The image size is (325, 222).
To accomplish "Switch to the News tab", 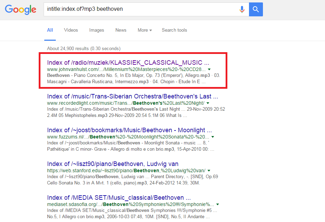I will pyautogui.click(x=121, y=30).
